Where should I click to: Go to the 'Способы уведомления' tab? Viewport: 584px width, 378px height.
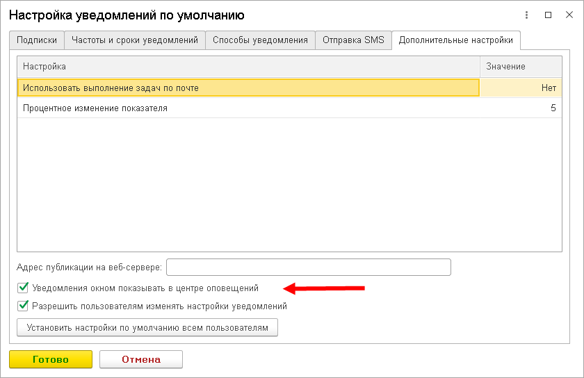click(x=260, y=40)
